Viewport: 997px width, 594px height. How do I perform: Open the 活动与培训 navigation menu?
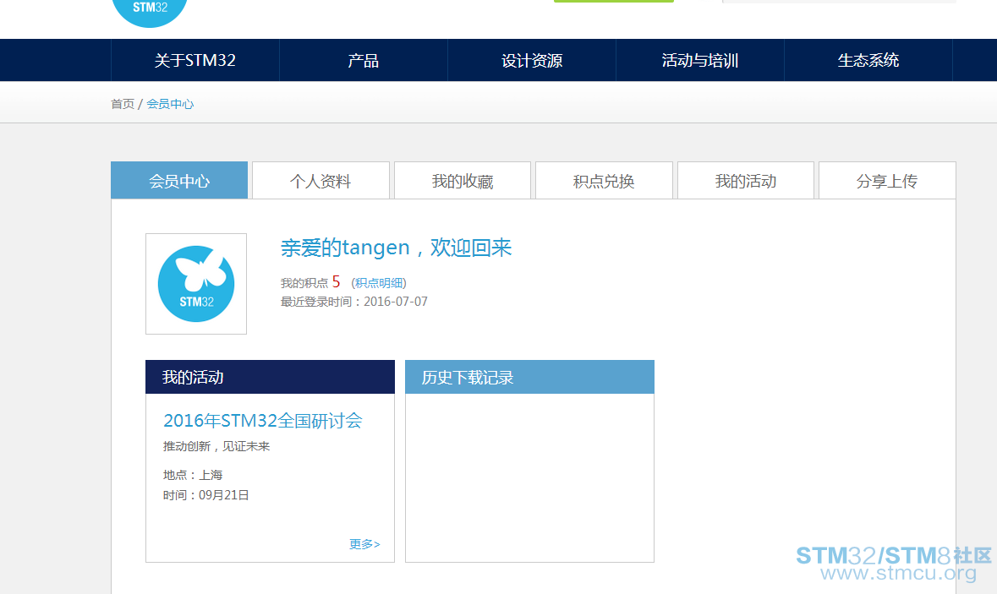(x=699, y=60)
